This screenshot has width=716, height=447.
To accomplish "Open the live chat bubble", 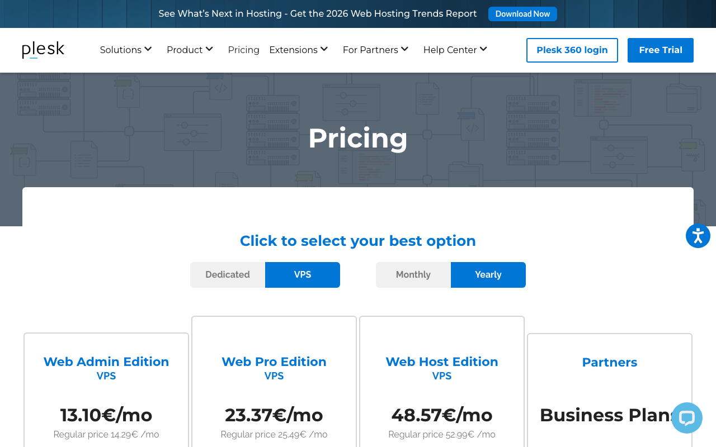I will click(x=686, y=418).
